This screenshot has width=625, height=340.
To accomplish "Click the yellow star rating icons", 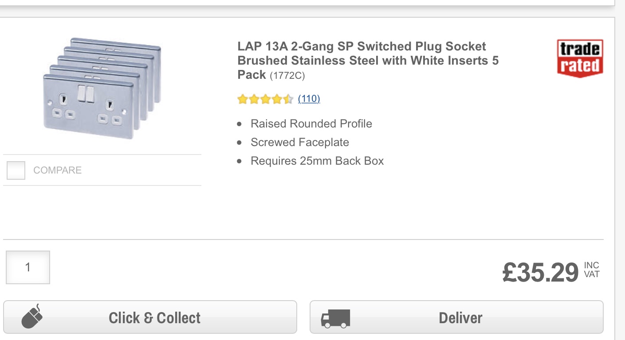I will [265, 99].
